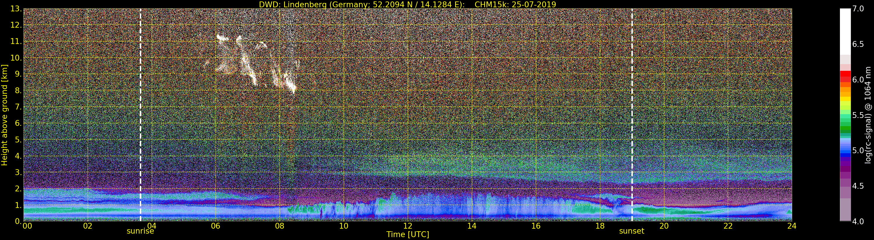Click the 'Time [UTC]' axis label

pos(408,234)
